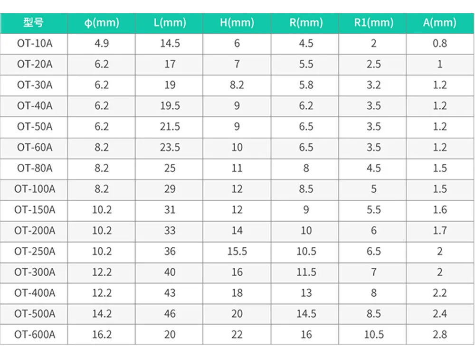This screenshot has width=475, height=356.
Task: Click the L(mm) header cell
Action: (x=169, y=23)
